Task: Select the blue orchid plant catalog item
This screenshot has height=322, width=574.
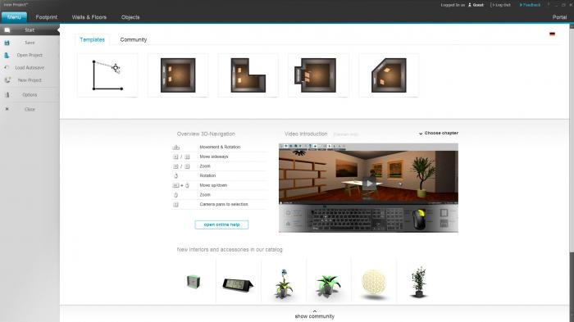Action: tap(284, 283)
